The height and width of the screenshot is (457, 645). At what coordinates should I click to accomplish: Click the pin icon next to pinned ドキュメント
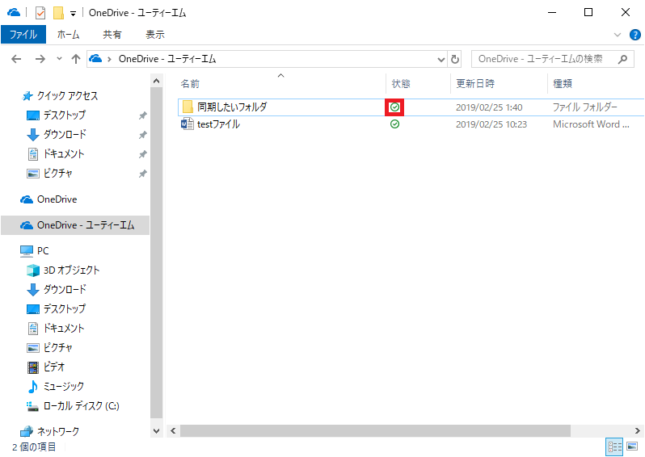(142, 154)
